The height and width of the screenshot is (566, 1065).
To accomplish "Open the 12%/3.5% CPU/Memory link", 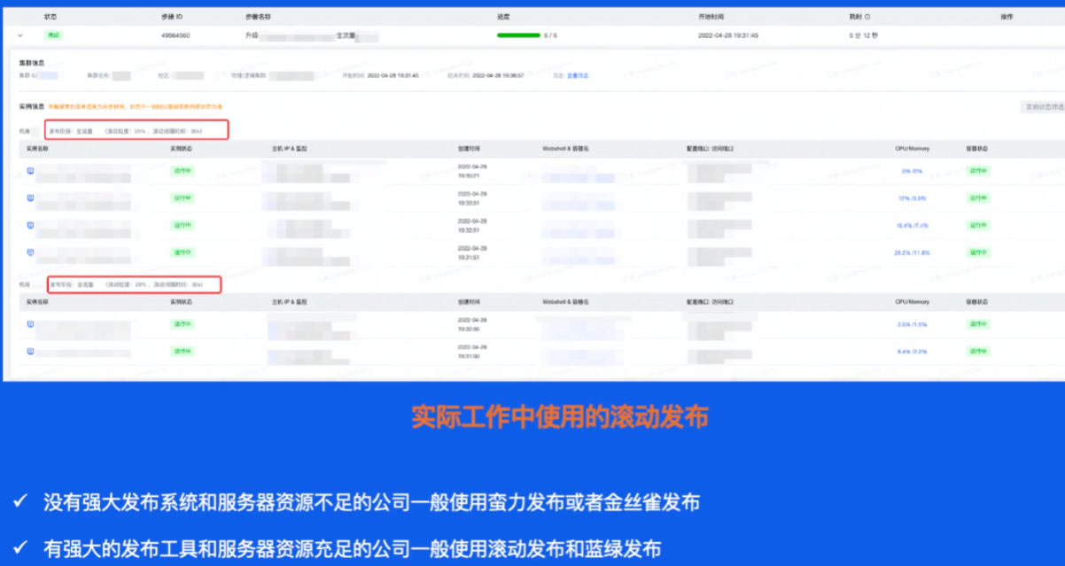I will pyautogui.click(x=913, y=198).
